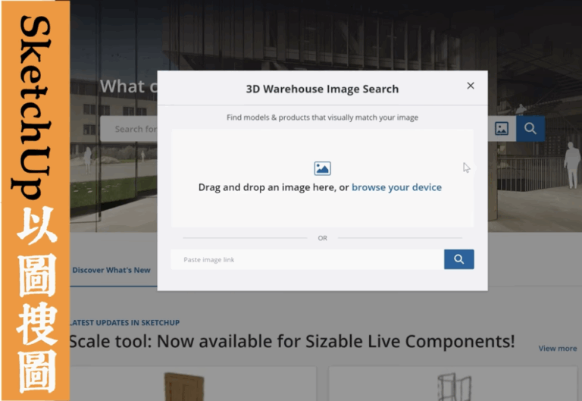Focus the 'Paste image link' field
This screenshot has height=401, width=582.
307,260
